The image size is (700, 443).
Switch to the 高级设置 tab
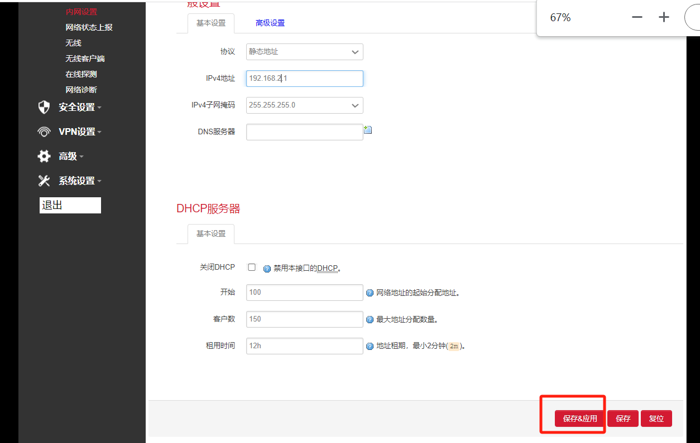pyautogui.click(x=270, y=23)
